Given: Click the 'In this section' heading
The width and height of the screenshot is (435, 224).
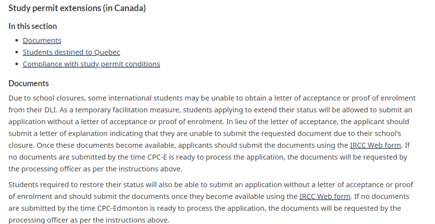Looking at the screenshot, I should (x=33, y=26).
